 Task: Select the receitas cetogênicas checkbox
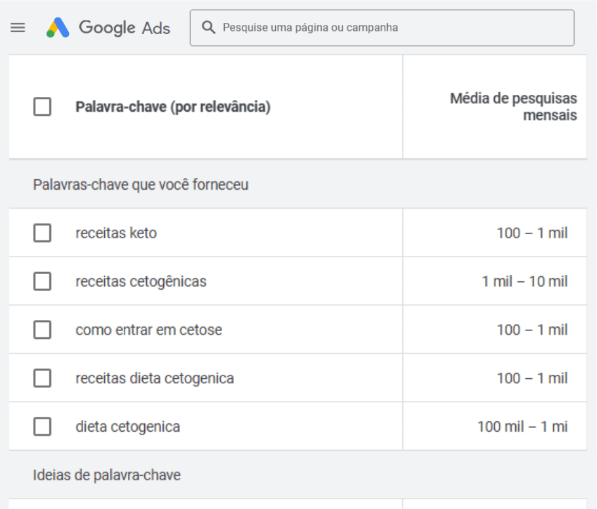click(x=43, y=281)
